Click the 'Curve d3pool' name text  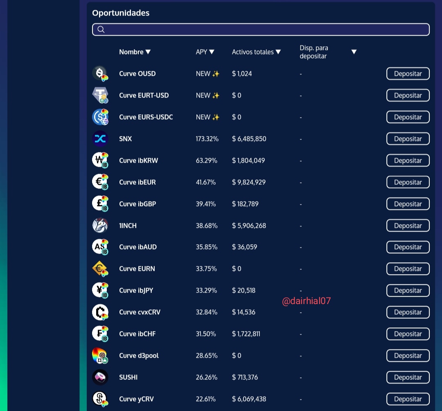click(x=139, y=356)
